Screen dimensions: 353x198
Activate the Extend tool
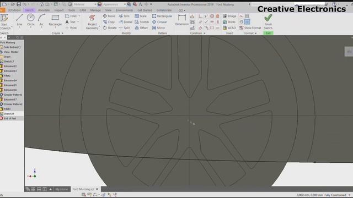126,22
